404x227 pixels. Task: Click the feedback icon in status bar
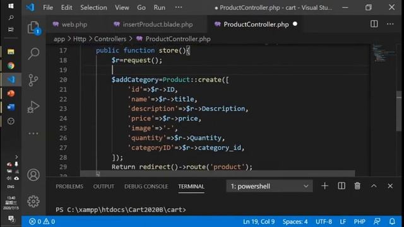pos(377,221)
